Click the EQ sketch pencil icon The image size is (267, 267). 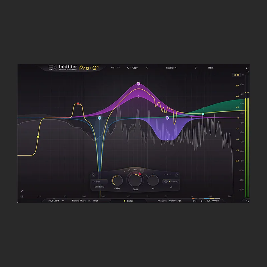click(x=22, y=191)
